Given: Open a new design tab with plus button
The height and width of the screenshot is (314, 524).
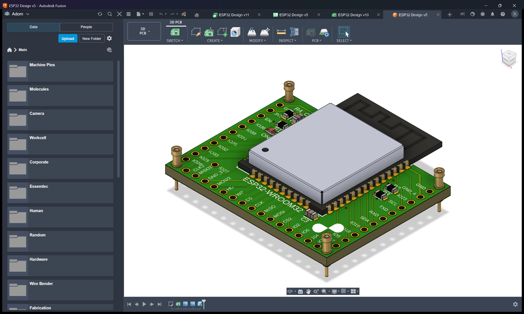Looking at the screenshot, I should [449, 15].
